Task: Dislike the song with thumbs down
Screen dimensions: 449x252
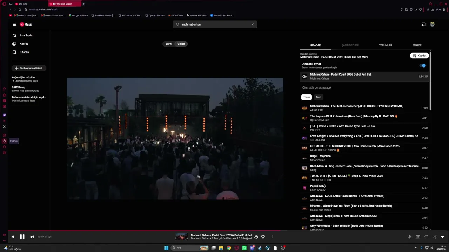Action: (x=263, y=237)
